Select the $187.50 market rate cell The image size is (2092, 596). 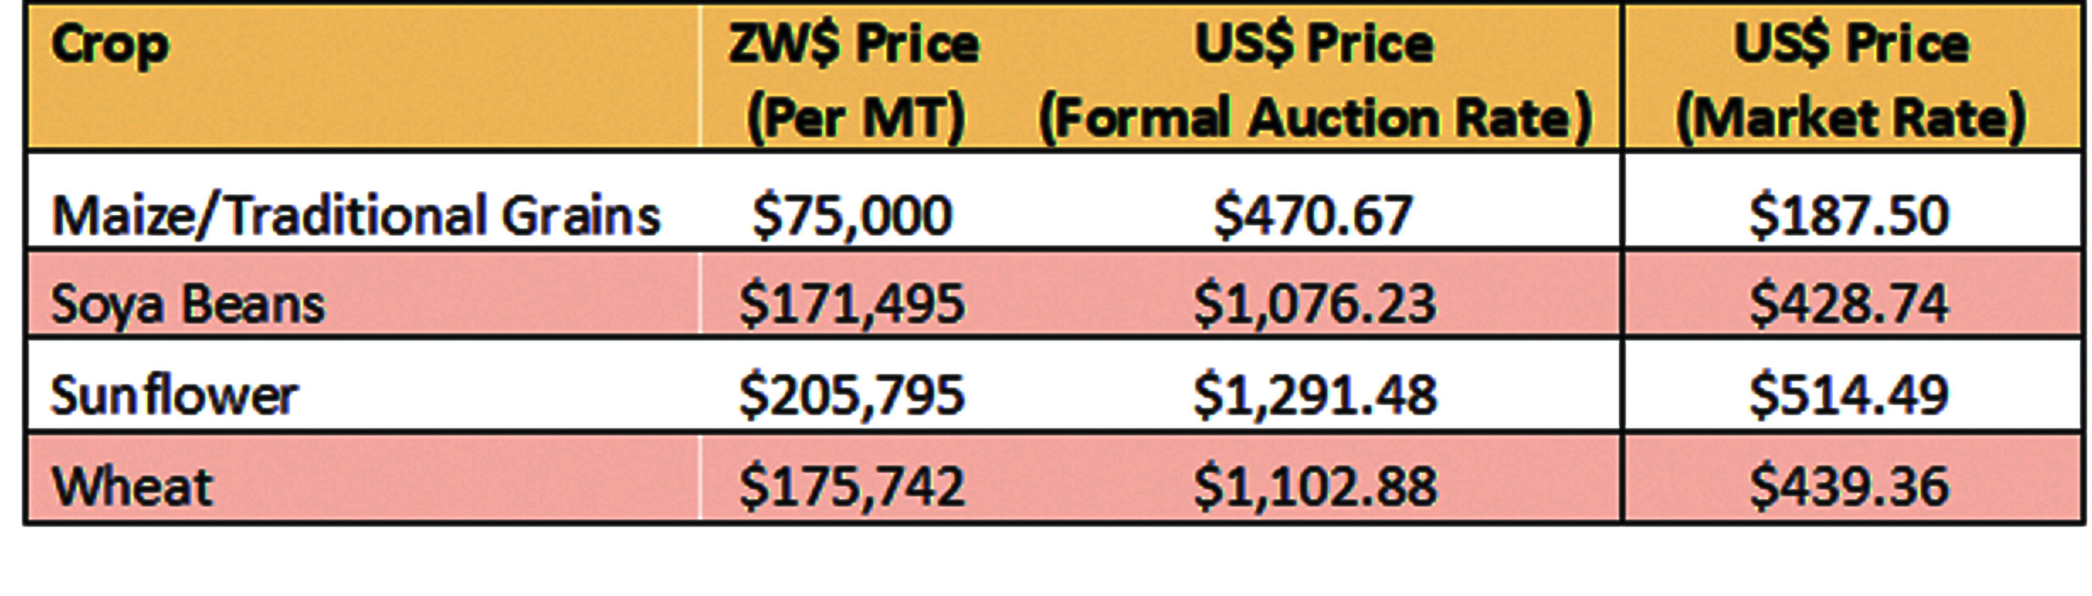point(1849,216)
